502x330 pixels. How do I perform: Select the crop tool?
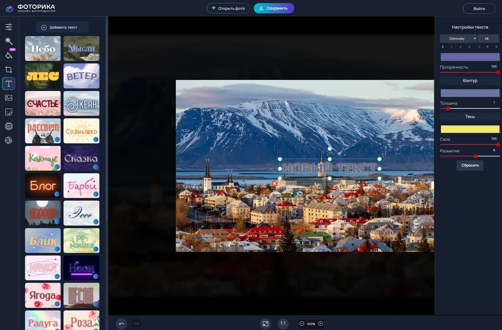[x=8, y=70]
